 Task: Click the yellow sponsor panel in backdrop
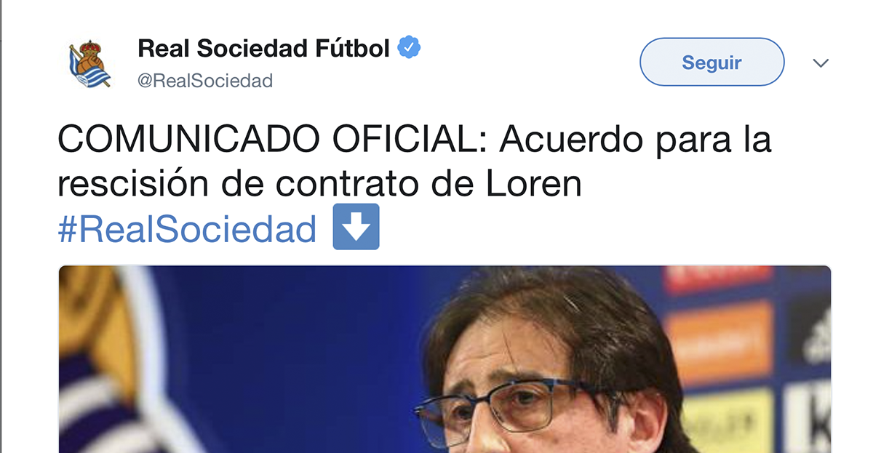point(727,420)
